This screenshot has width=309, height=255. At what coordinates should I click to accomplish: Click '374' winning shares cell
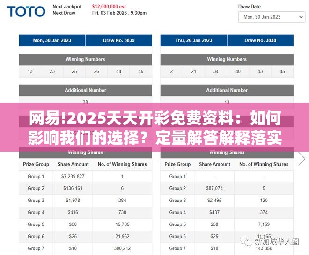pos(264,212)
